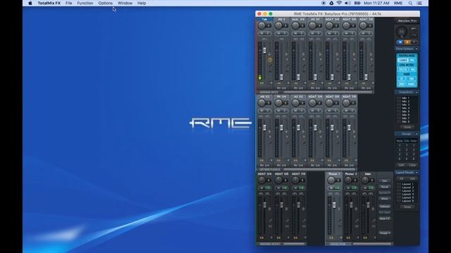Image resolution: width=451 pixels, height=253 pixels.
Task: Click the clock showing Mon 11:27 AM
Action: pyautogui.click(x=376, y=3)
